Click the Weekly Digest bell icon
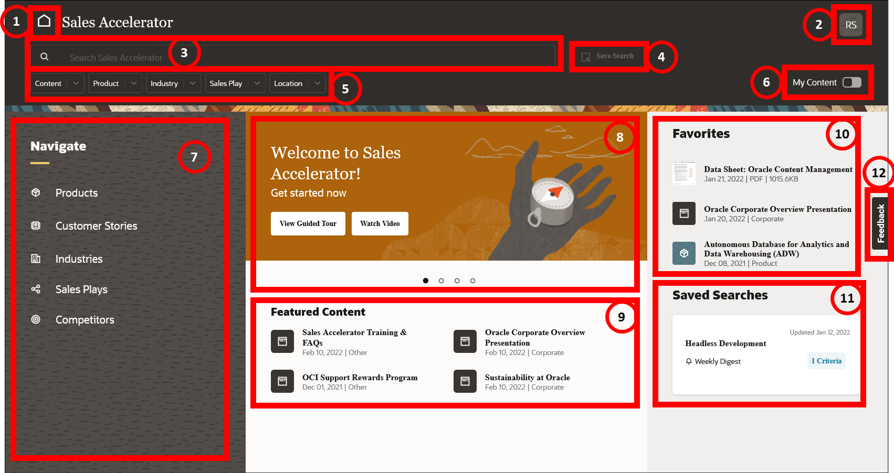This screenshot has height=473, width=894. 688,361
